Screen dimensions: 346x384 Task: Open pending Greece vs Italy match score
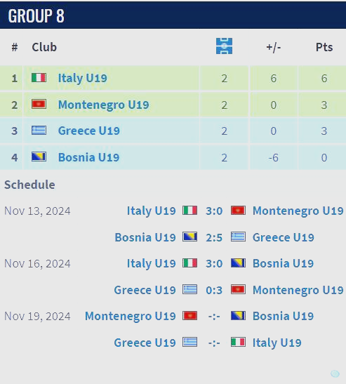pos(214,343)
